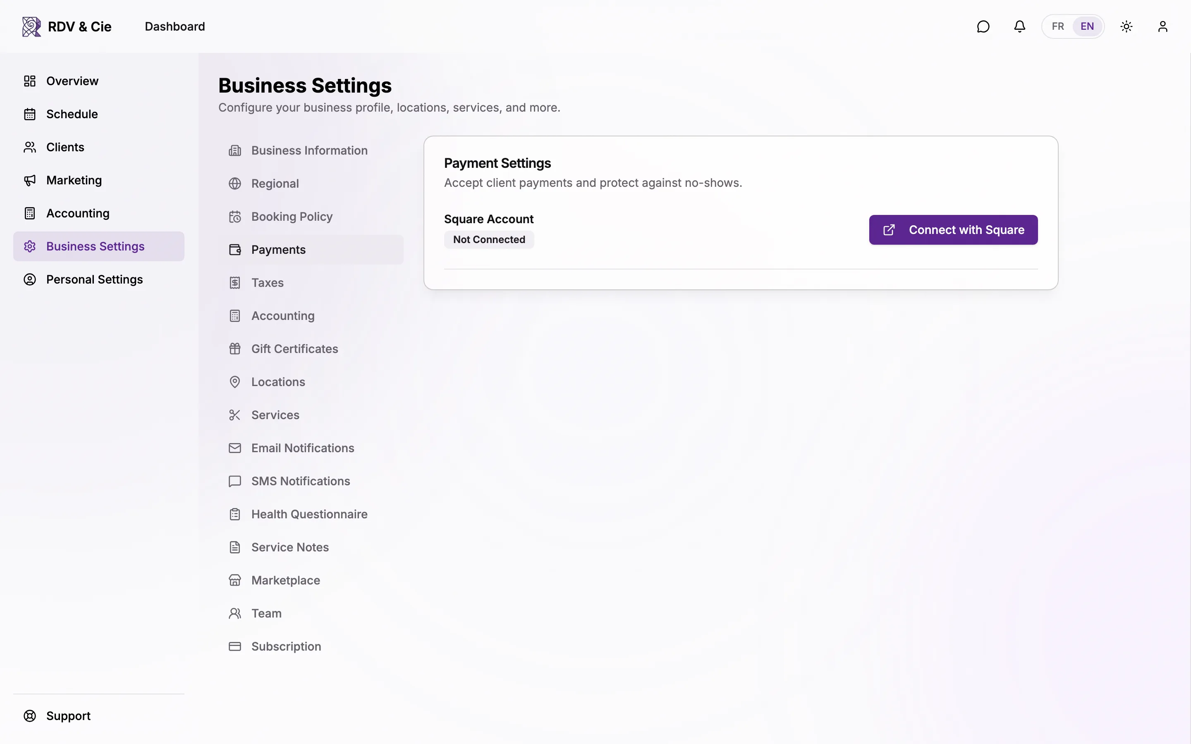Click the Clients people icon
1191x744 pixels.
pyautogui.click(x=30, y=147)
